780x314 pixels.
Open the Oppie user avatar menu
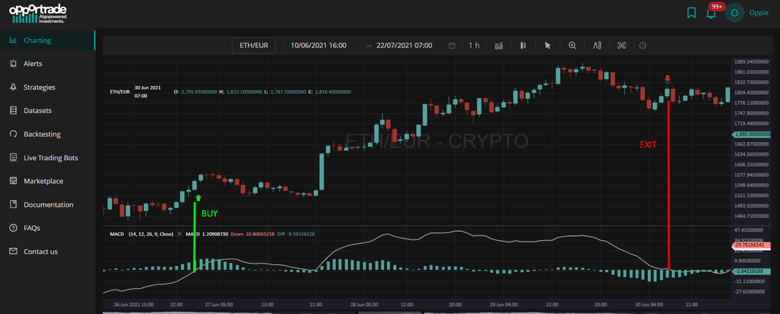click(734, 13)
